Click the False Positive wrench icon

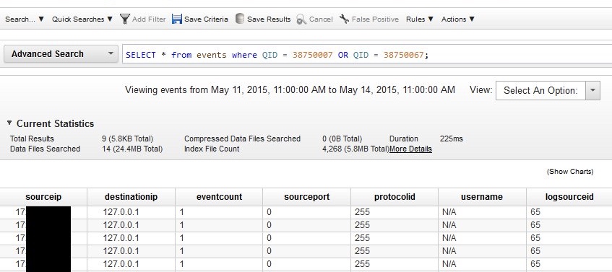click(344, 19)
